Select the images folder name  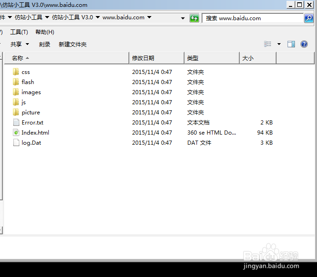coord(31,92)
